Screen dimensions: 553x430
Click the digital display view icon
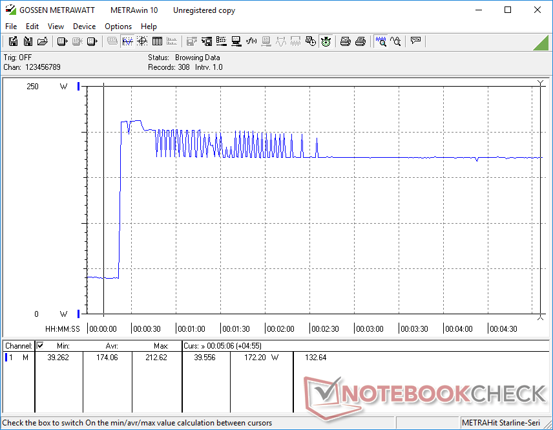click(112, 41)
